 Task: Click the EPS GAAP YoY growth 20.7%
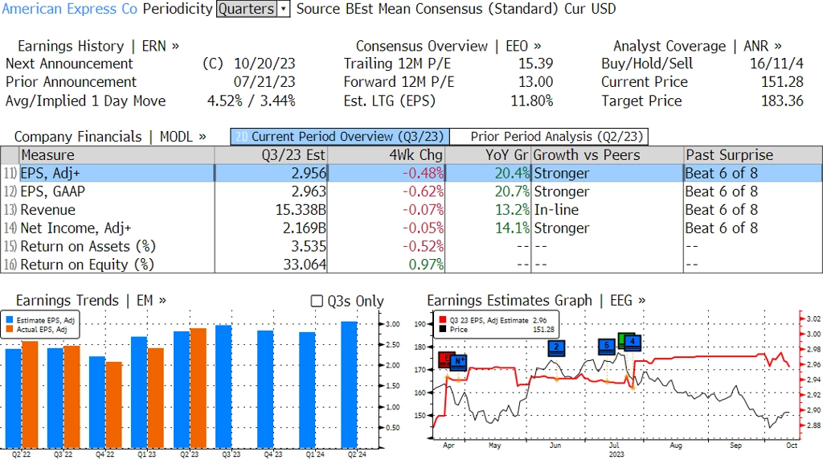(512, 191)
